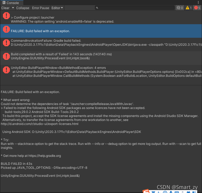Click error icon of CommandInvokationFailure entry
Image resolution: width=202 pixels, height=193 pixels.
click(6, 43)
